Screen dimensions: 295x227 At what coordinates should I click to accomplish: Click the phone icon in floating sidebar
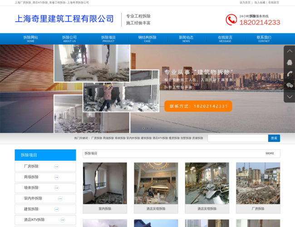coord(290,74)
